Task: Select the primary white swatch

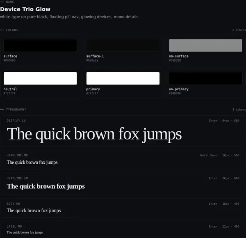Action: coord(123,78)
